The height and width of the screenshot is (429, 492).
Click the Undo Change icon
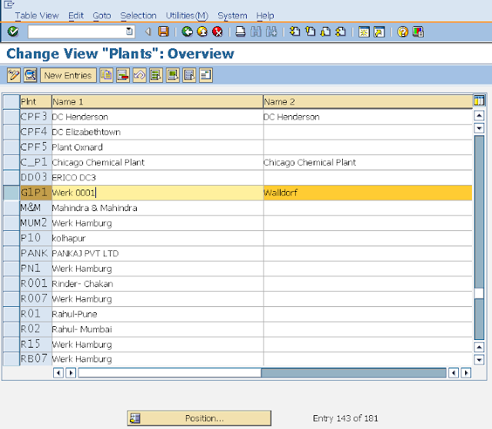point(140,75)
